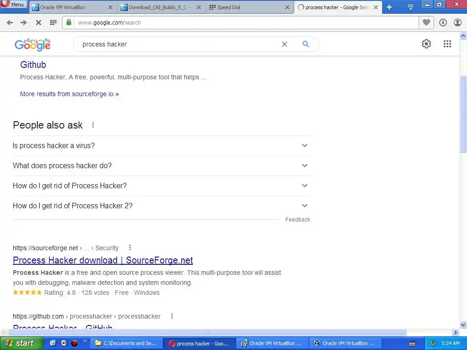Open Google apps grid
This screenshot has width=467, height=350.
tap(447, 44)
